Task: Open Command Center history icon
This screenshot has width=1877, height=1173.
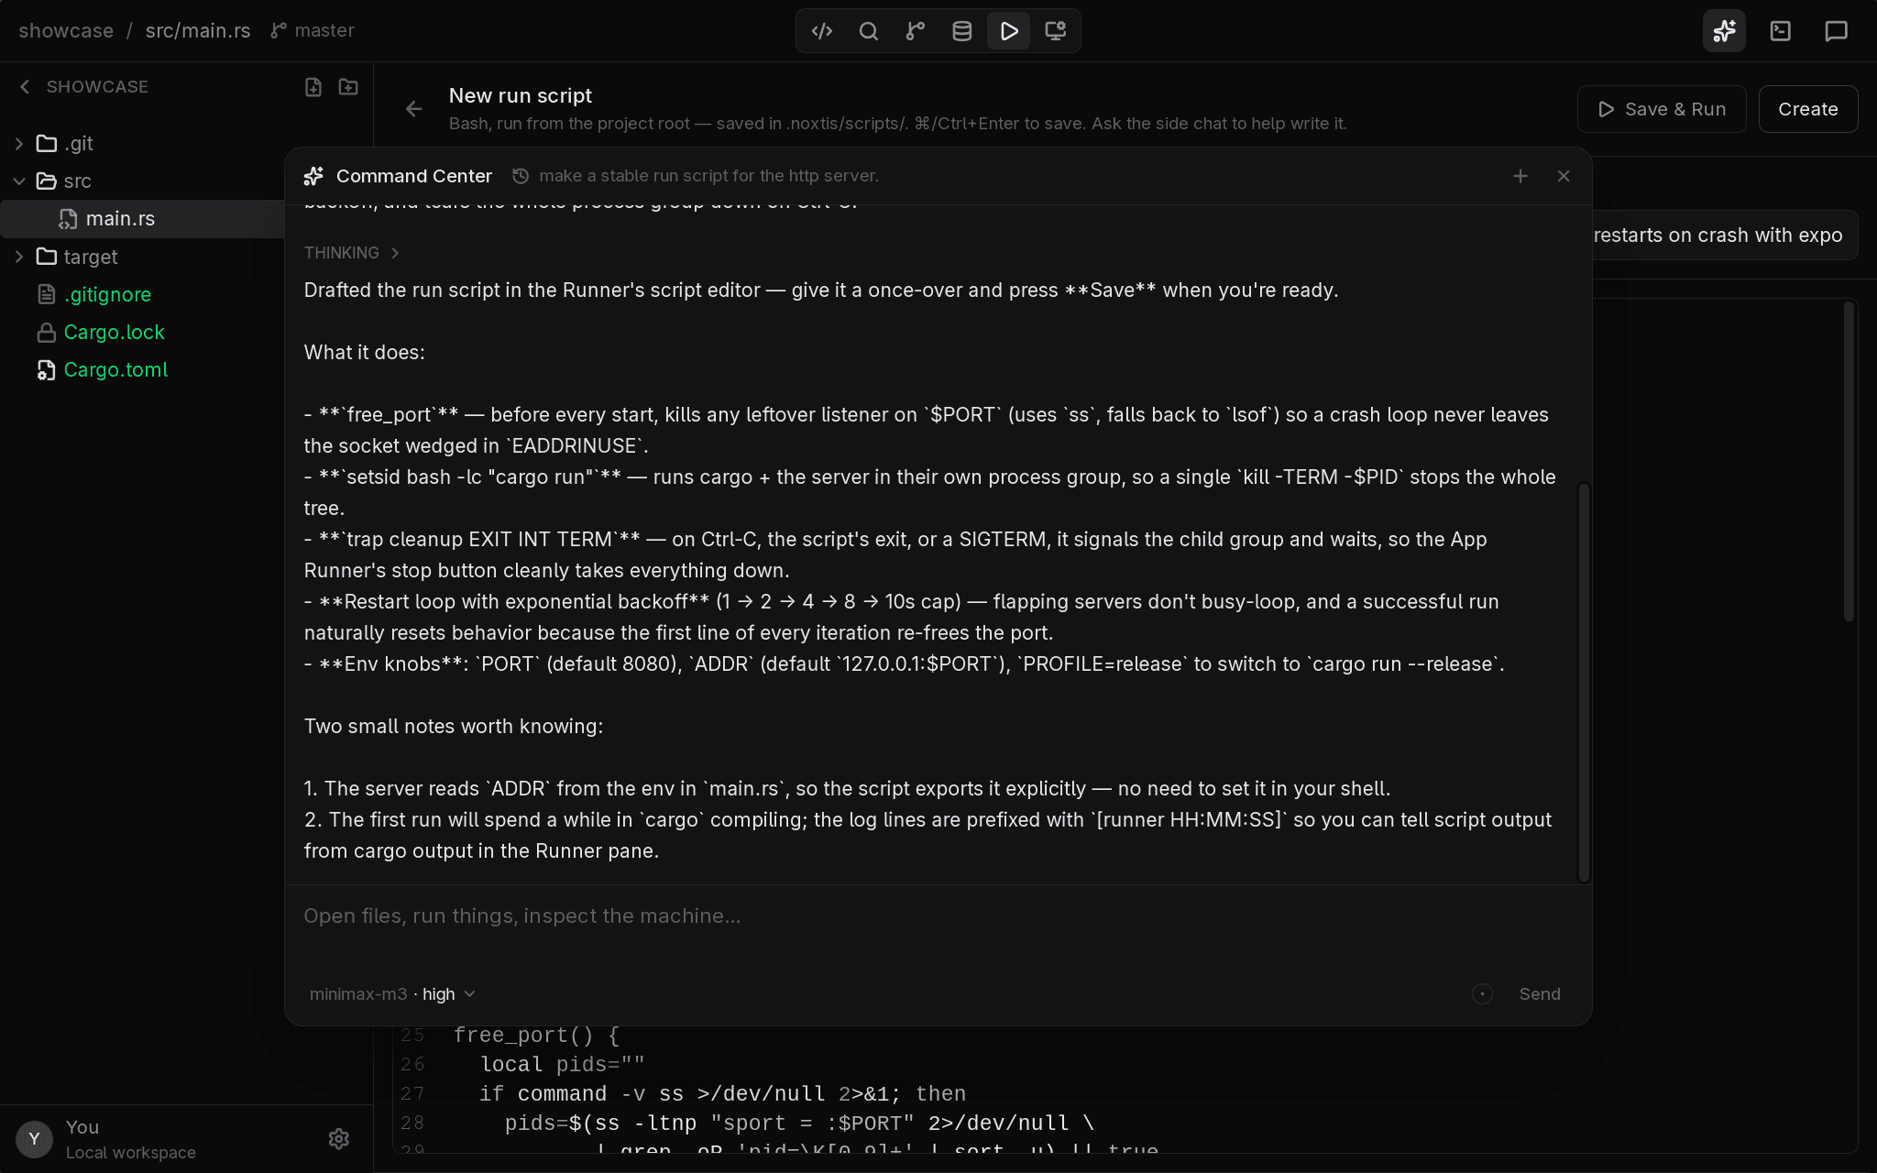Action: (x=521, y=176)
